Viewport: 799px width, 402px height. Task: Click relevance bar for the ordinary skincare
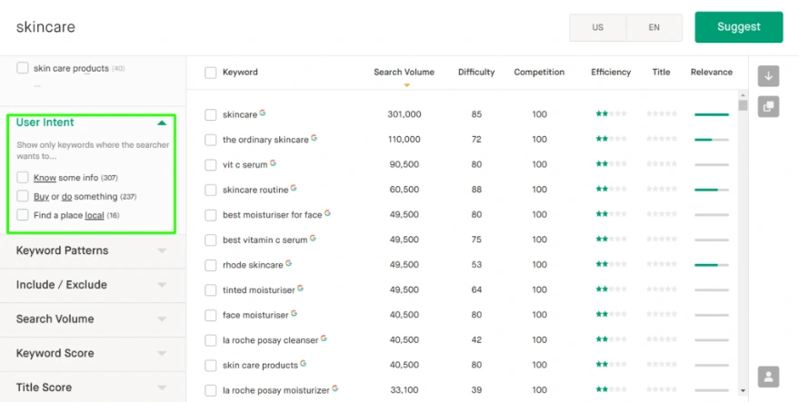coord(712,140)
